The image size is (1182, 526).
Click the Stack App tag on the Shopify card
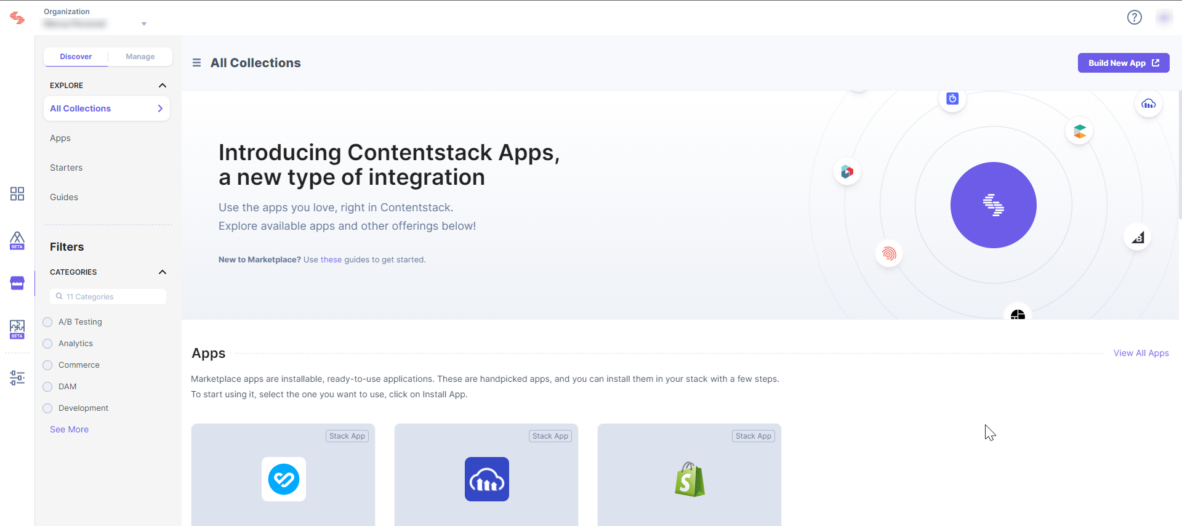point(754,436)
